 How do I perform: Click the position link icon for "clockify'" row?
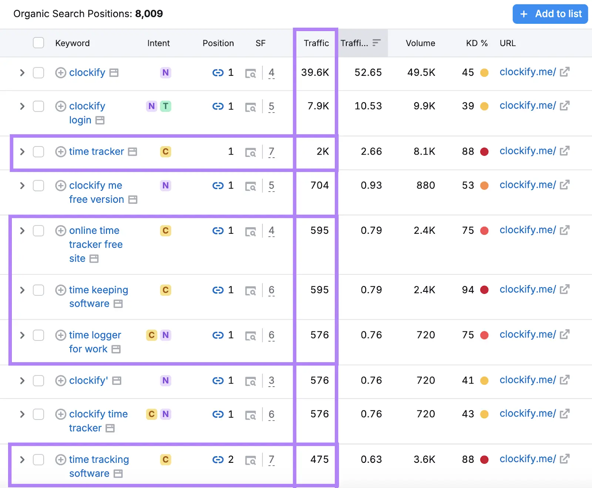tap(218, 380)
